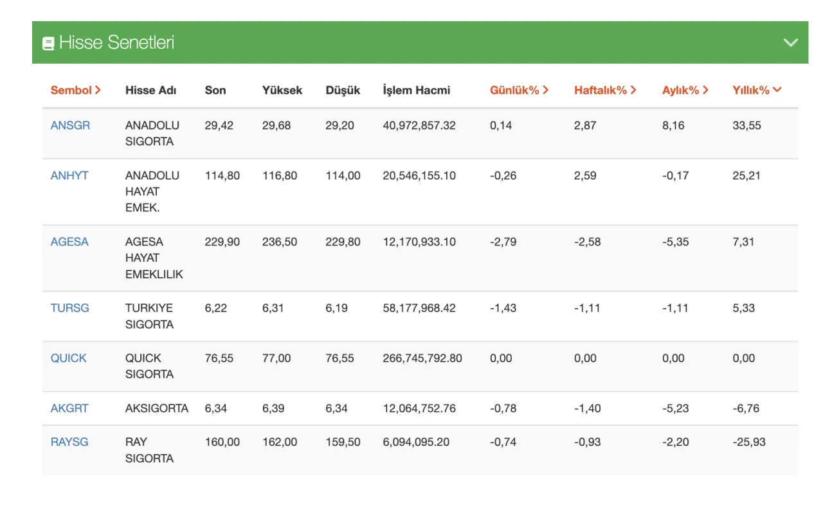Open the AGESA stock link
This screenshot has height=510, width=823.
pyautogui.click(x=69, y=242)
